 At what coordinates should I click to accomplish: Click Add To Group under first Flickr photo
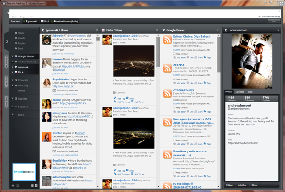click(x=122, y=102)
